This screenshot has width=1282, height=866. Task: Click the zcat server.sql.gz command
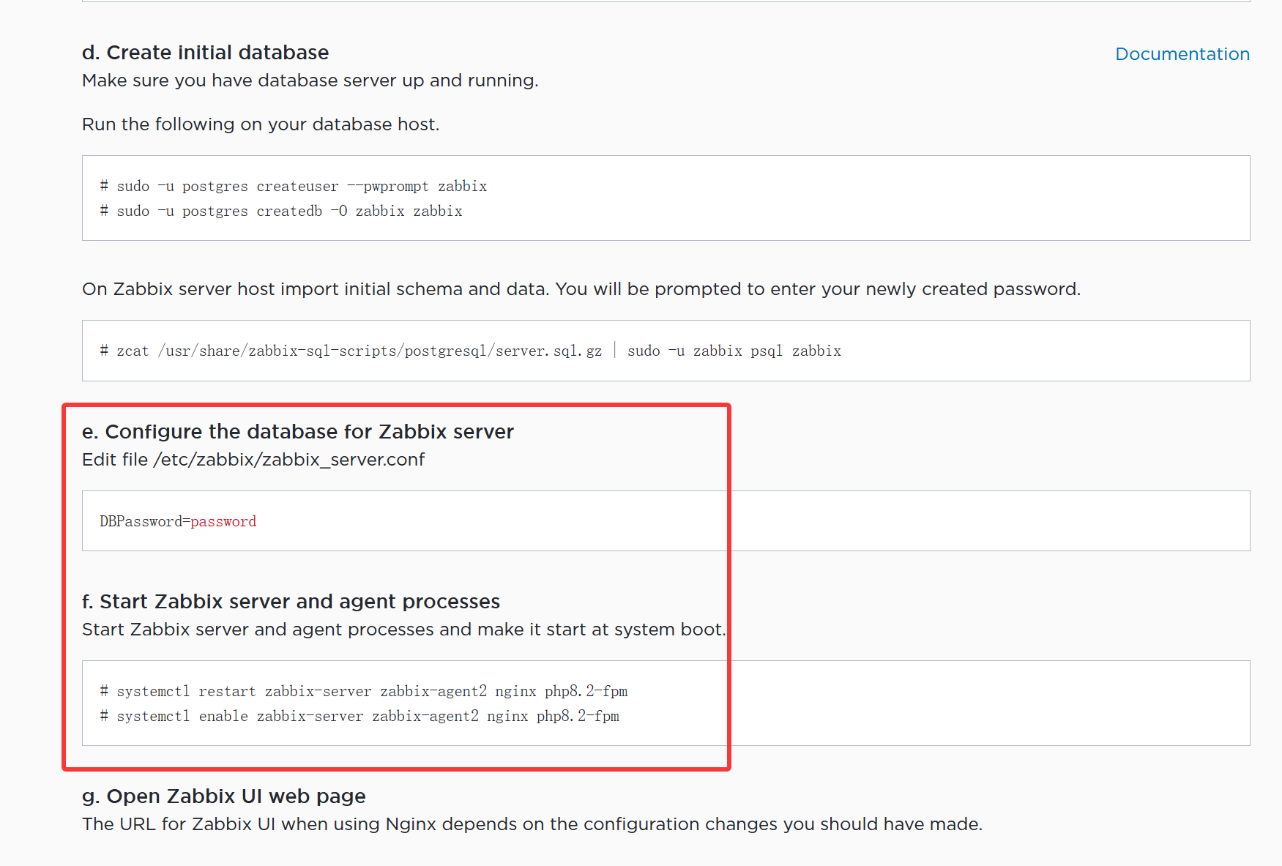(x=351, y=351)
